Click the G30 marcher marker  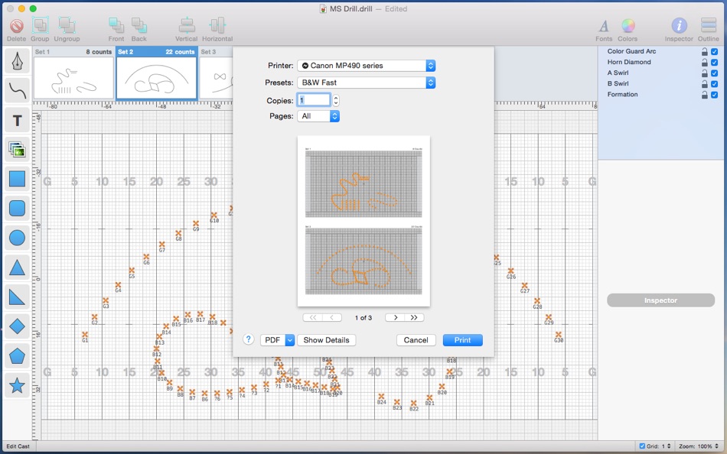pyautogui.click(x=559, y=335)
